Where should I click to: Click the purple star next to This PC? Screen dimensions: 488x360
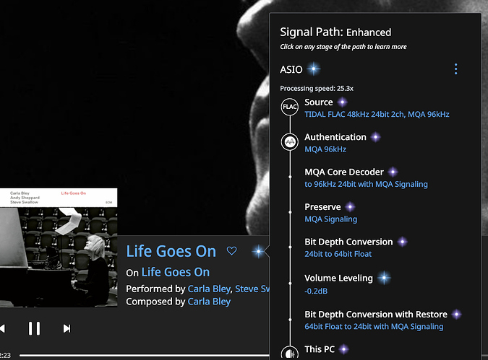[x=343, y=349]
